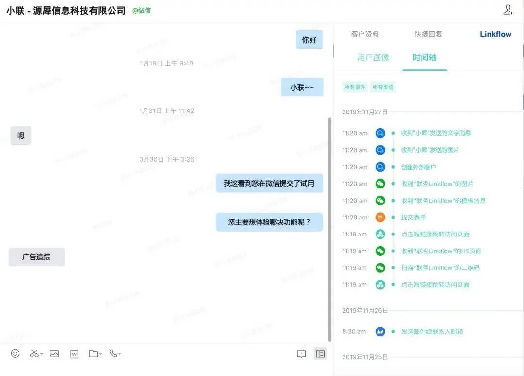Switch to the 客户资料 tab
Viewport: 524px width, 376px height.
pos(365,34)
